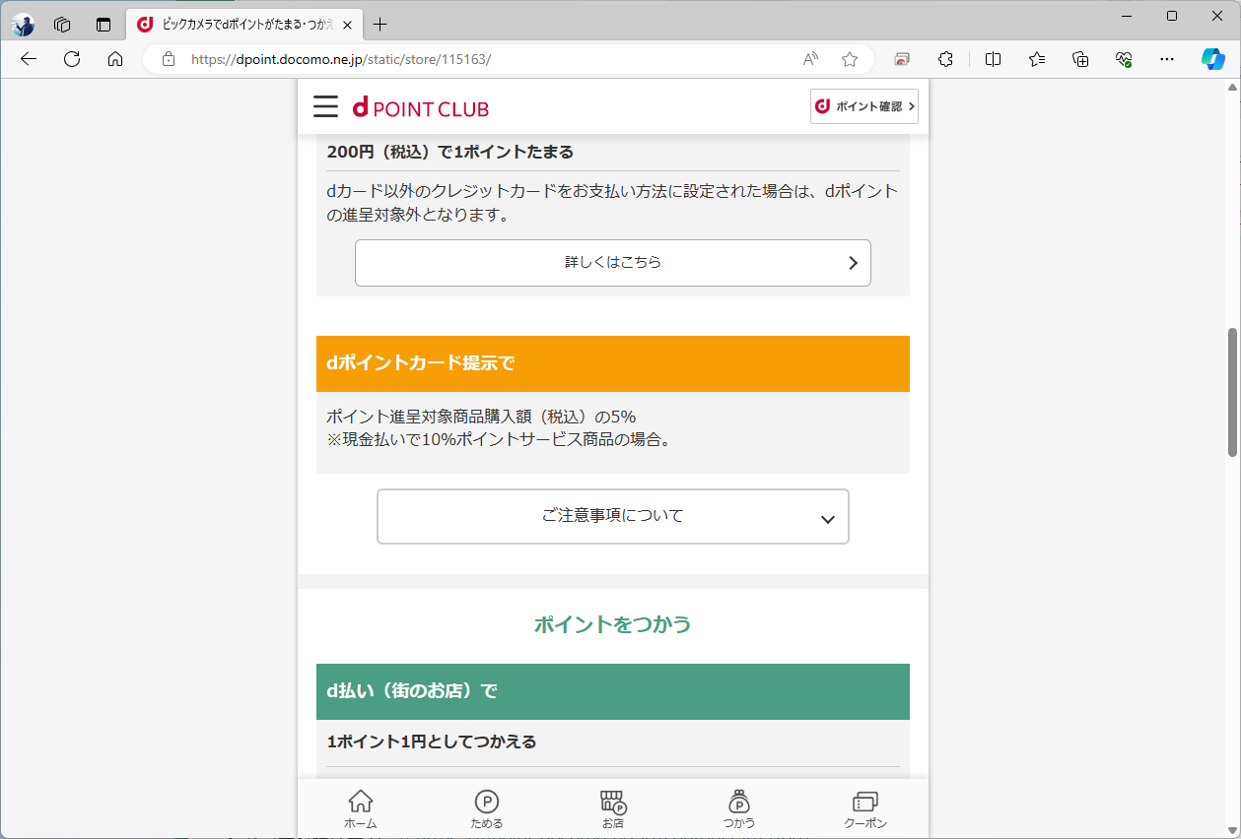
Task: Click ポイント進呈対象商品購入額（税込）の5% text
Action: (481, 417)
